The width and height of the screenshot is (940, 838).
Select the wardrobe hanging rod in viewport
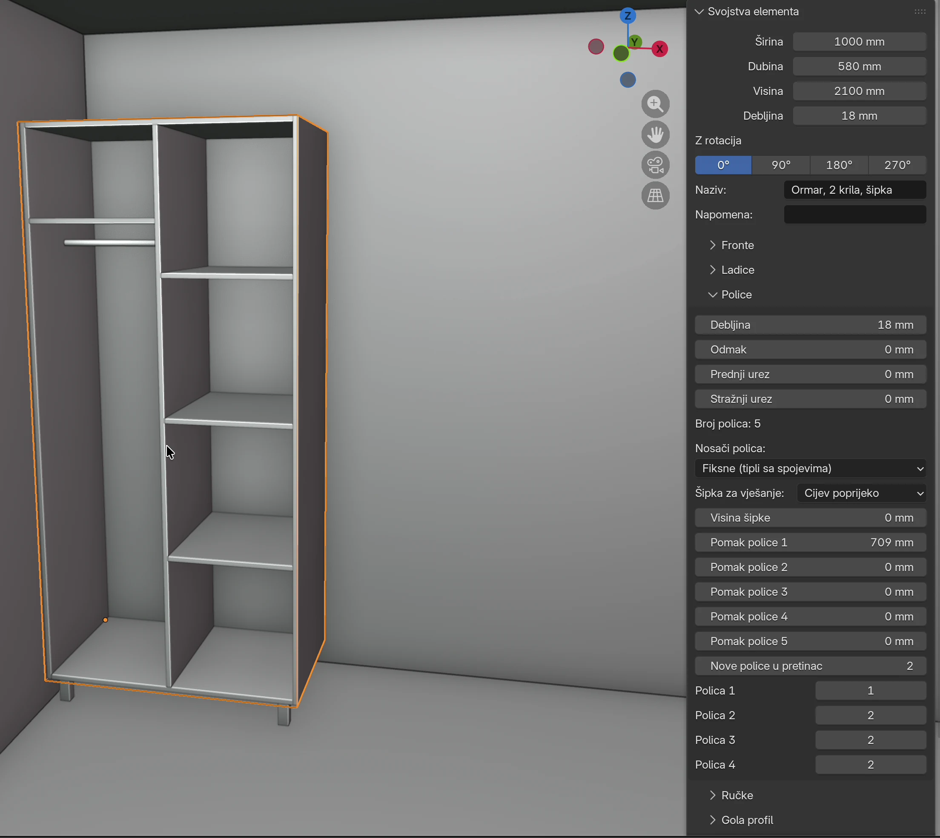(x=109, y=242)
